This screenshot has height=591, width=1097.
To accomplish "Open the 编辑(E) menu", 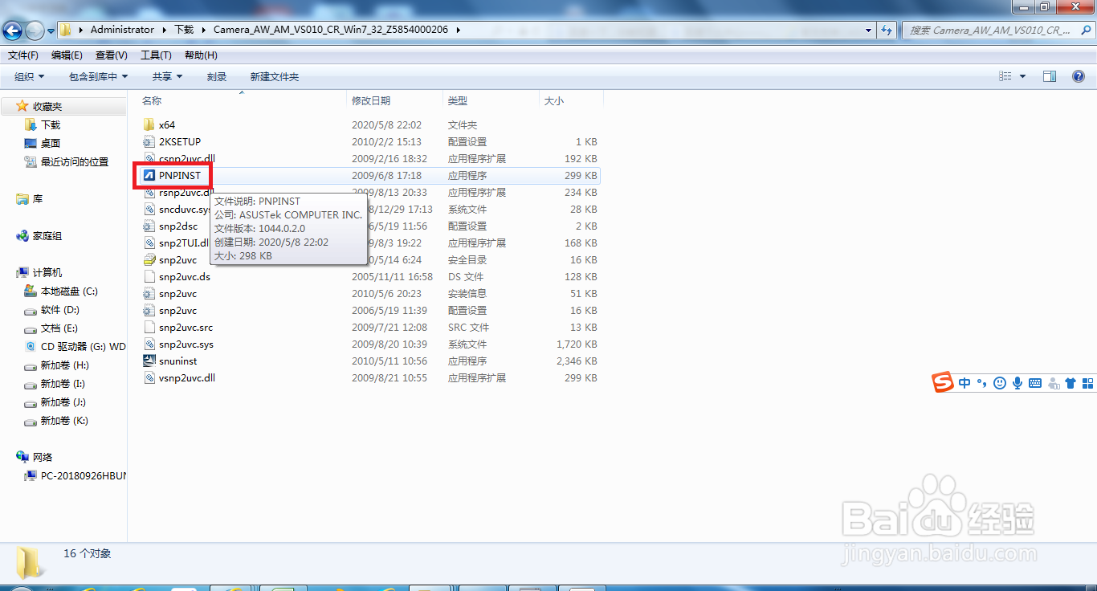I will point(67,55).
